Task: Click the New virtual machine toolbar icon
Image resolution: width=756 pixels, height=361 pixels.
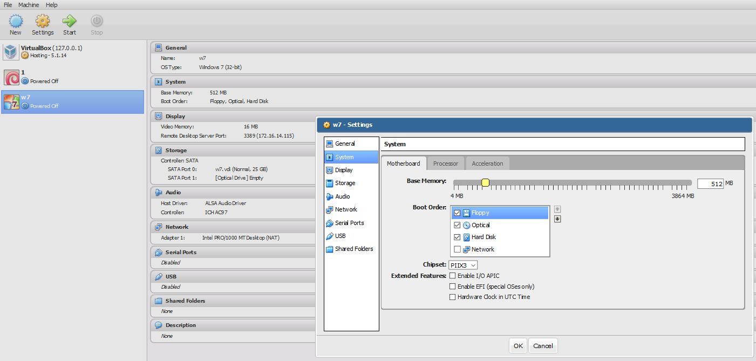Action: [x=16, y=21]
